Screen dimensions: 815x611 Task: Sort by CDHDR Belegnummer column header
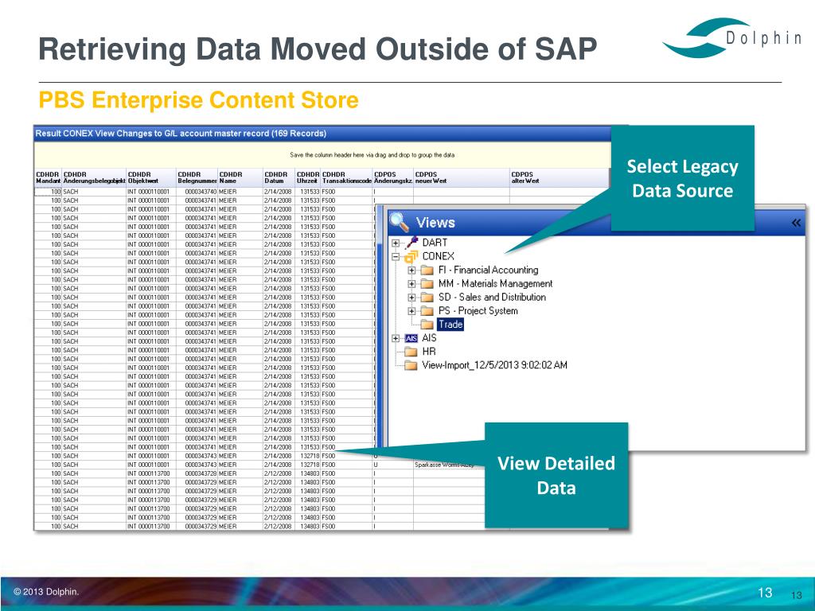197,177
